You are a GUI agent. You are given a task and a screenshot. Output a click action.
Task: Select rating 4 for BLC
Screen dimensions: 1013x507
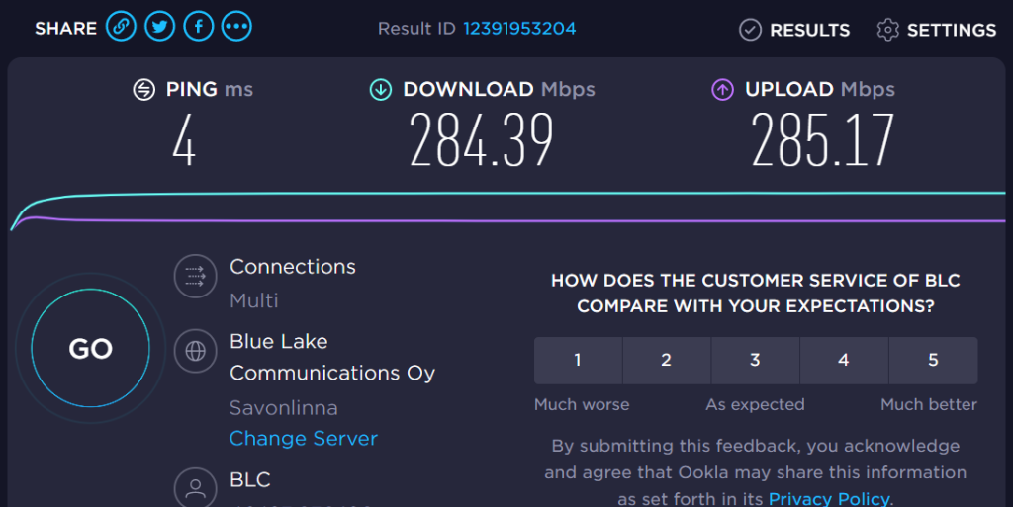[x=844, y=360]
